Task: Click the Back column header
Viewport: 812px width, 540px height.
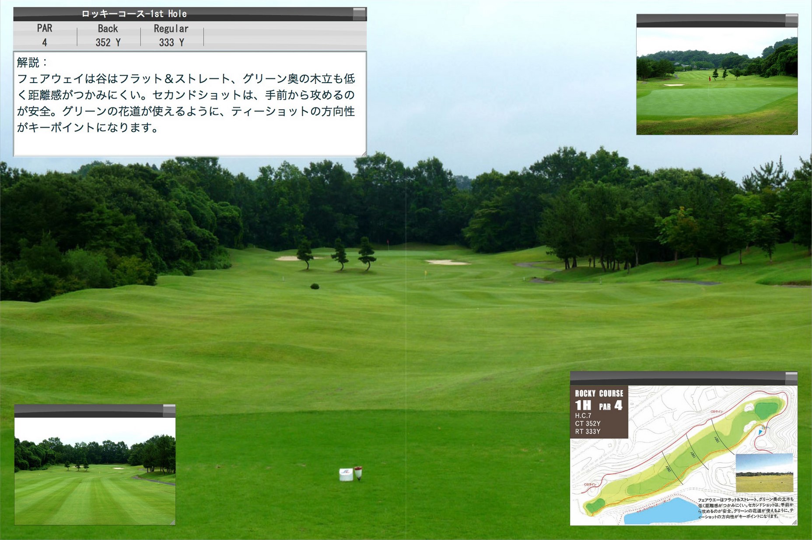Action: coord(108,28)
